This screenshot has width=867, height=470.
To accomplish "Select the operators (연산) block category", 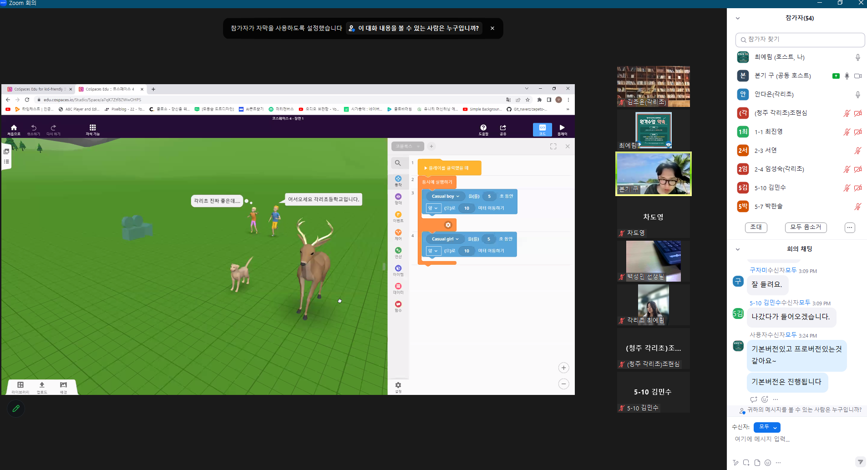I will click(398, 253).
